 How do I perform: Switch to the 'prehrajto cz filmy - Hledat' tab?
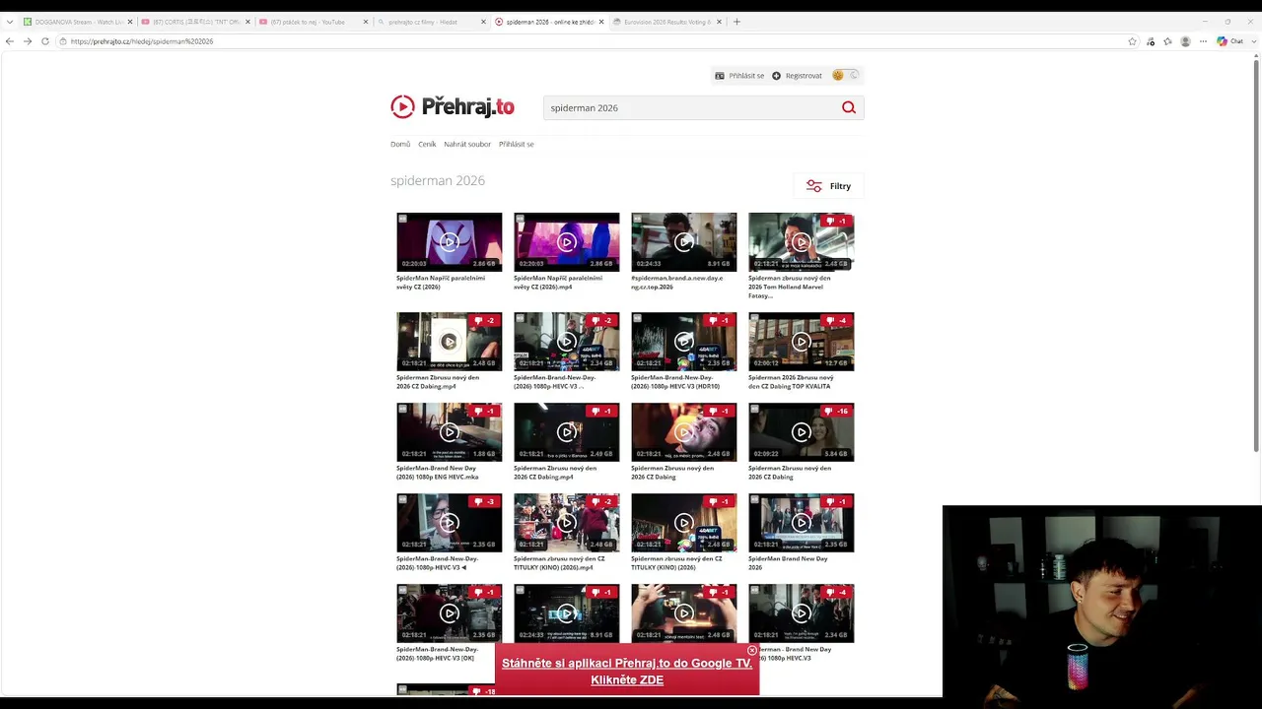tap(432, 22)
